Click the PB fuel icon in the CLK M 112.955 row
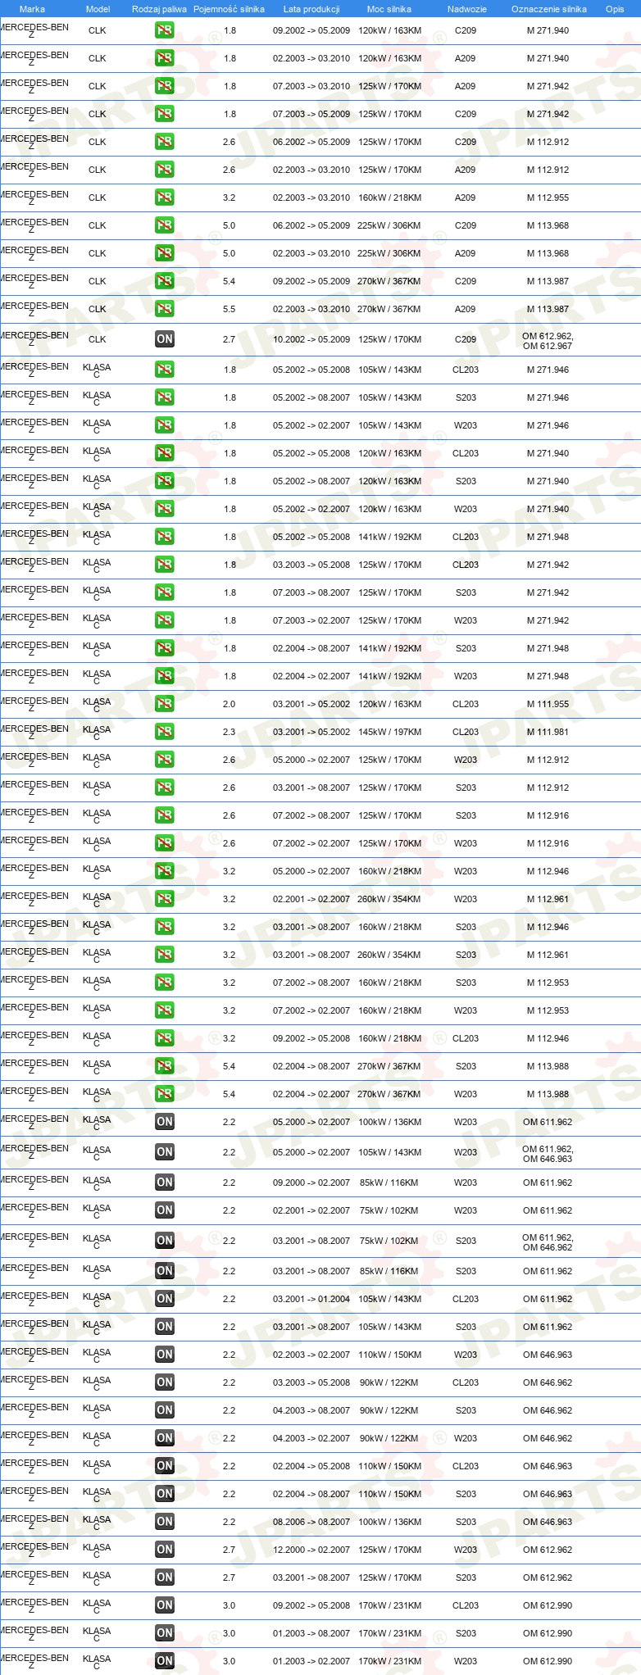The image size is (641, 1675). click(x=165, y=197)
